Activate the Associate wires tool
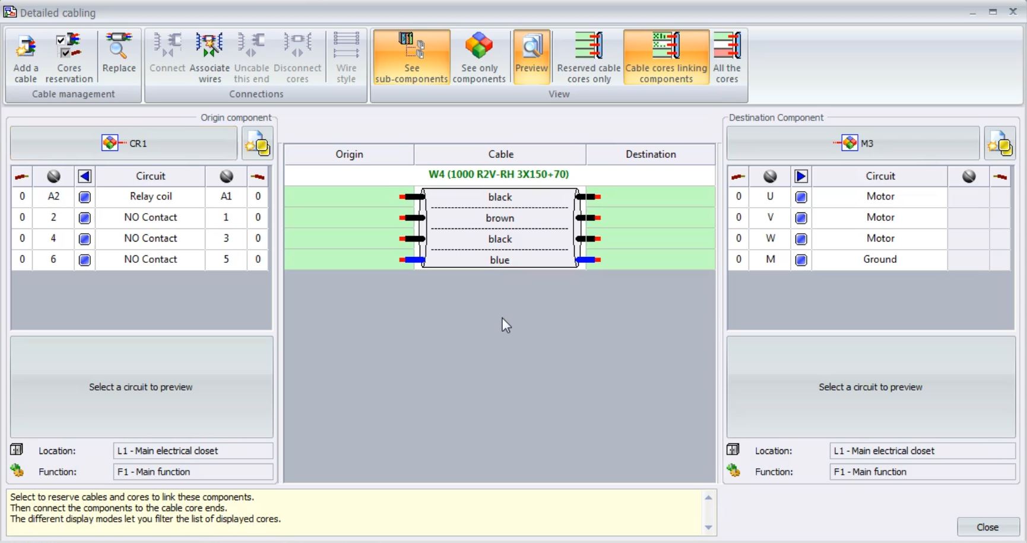The height and width of the screenshot is (543, 1027). point(209,56)
